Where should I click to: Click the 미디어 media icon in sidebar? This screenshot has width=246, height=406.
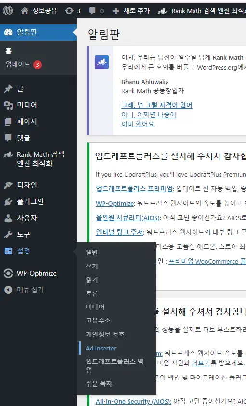8,105
